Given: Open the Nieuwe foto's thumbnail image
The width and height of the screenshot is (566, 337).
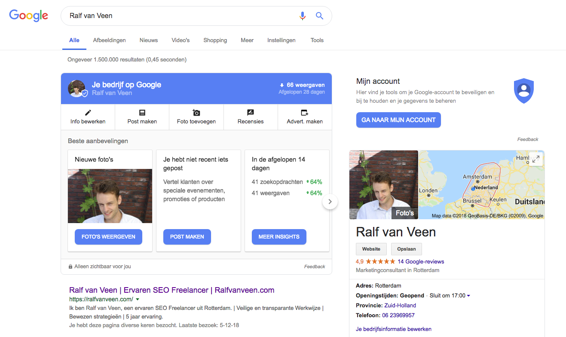Looking at the screenshot, I should coord(110,196).
